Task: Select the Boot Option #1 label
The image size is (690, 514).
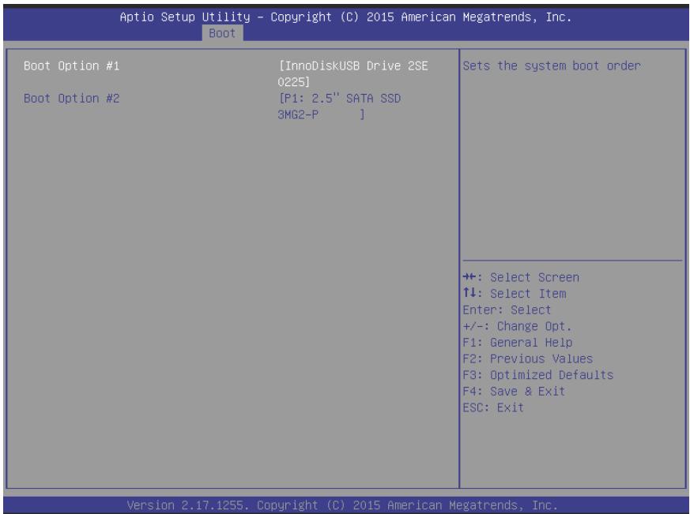Action: 71,66
